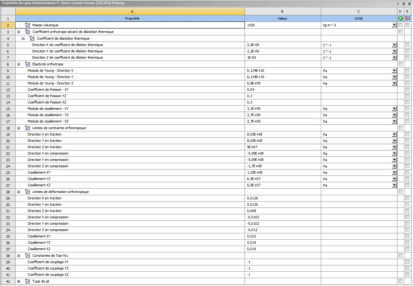Screen dimensions: 413x286
Task: Pin the properties panel using the pushpin icon
Action: pyautogui.click(x=403, y=3)
